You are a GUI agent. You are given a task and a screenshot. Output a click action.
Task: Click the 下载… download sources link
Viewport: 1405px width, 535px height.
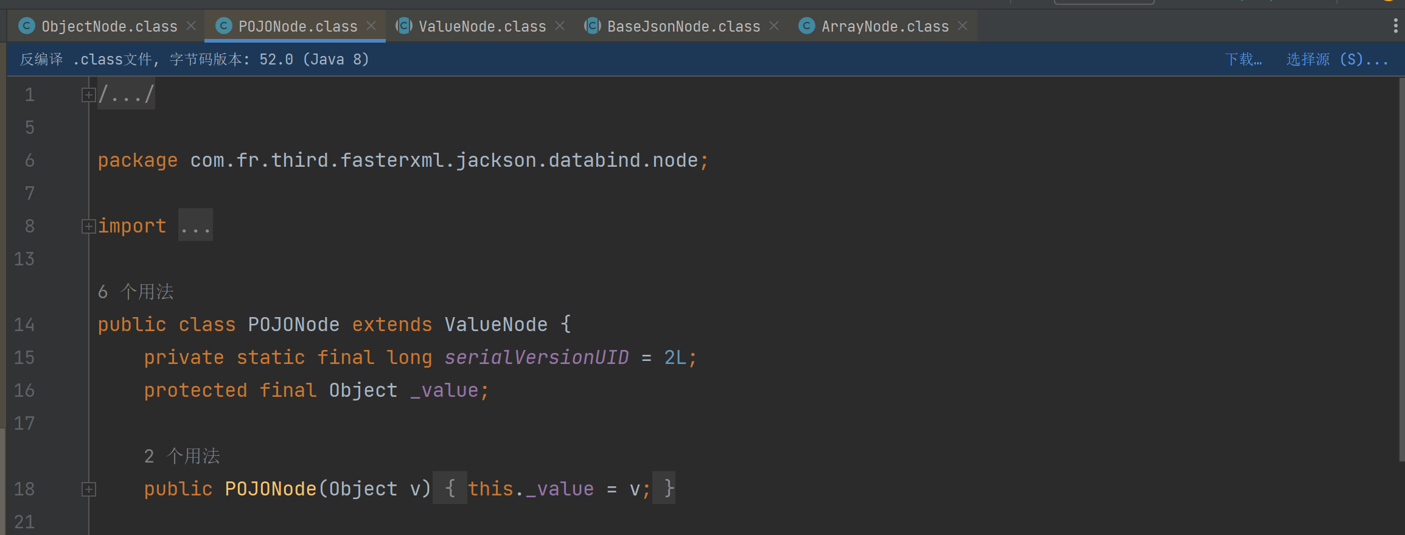[x=1243, y=60]
